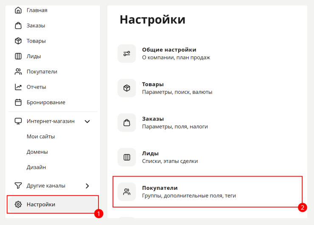
Task: Open Интернет-магазин menu label
Action: click(x=50, y=121)
